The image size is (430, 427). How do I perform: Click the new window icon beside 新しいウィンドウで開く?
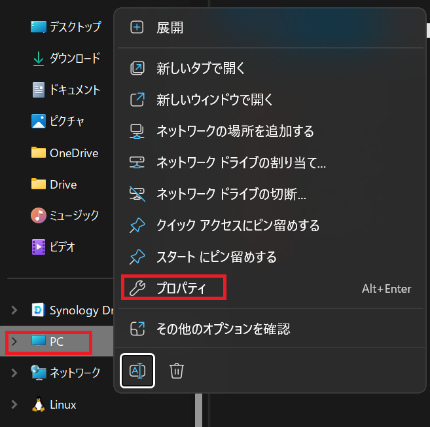click(x=137, y=100)
